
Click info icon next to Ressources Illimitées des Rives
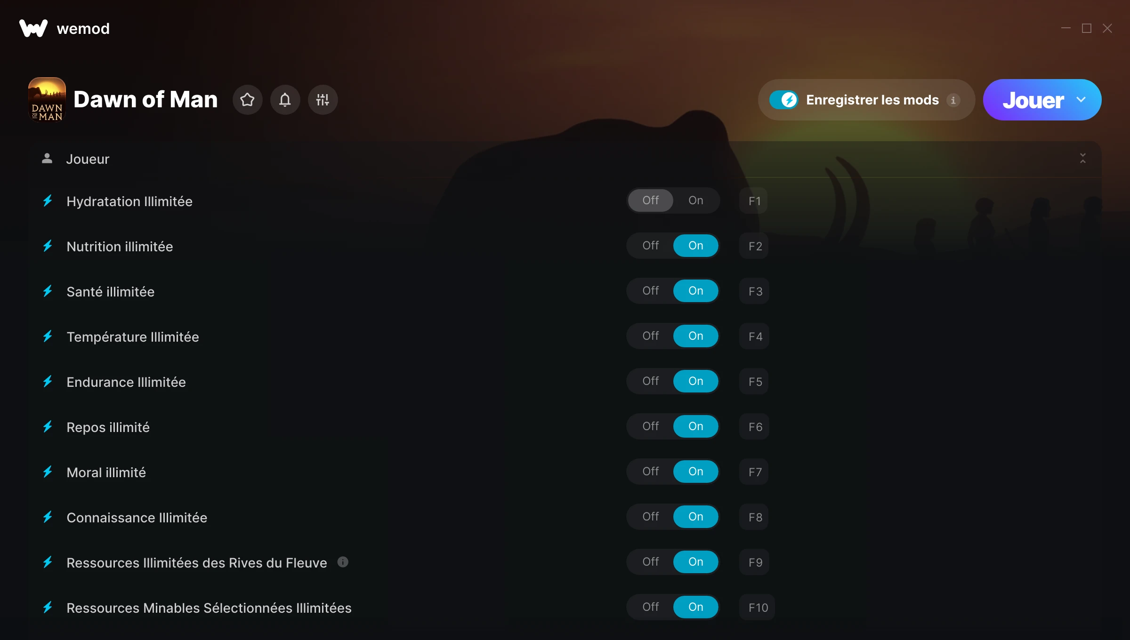(343, 562)
